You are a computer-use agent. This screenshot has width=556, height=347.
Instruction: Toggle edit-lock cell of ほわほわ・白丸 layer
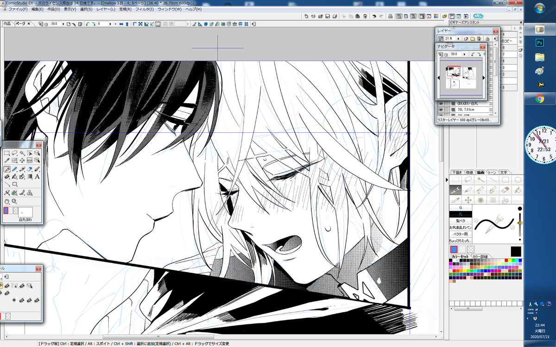447,104
